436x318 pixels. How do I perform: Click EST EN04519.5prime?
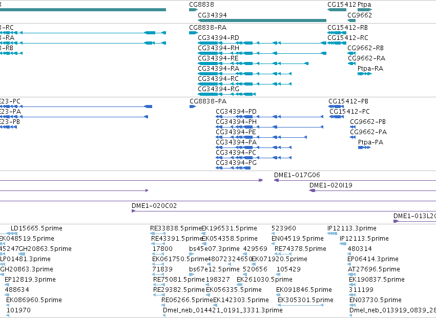298,239
